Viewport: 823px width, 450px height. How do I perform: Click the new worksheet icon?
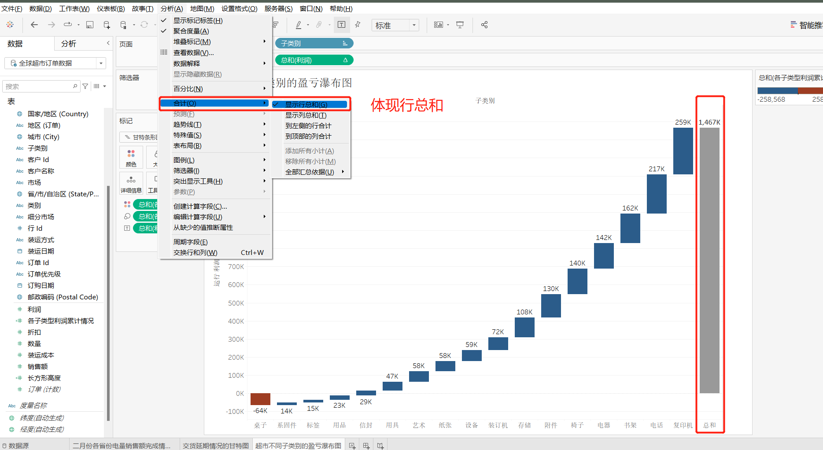pyautogui.click(x=352, y=446)
